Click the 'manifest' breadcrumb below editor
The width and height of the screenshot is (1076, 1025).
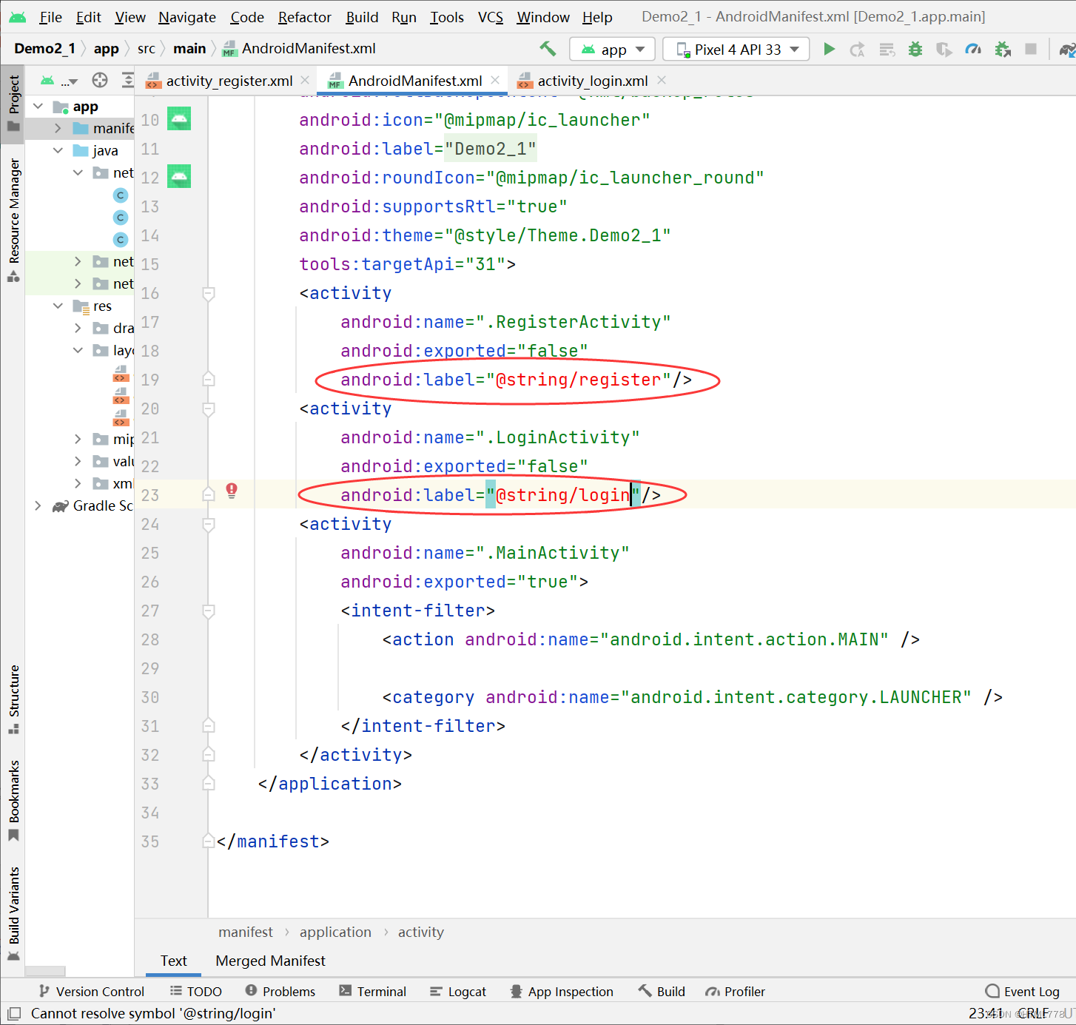(x=246, y=932)
